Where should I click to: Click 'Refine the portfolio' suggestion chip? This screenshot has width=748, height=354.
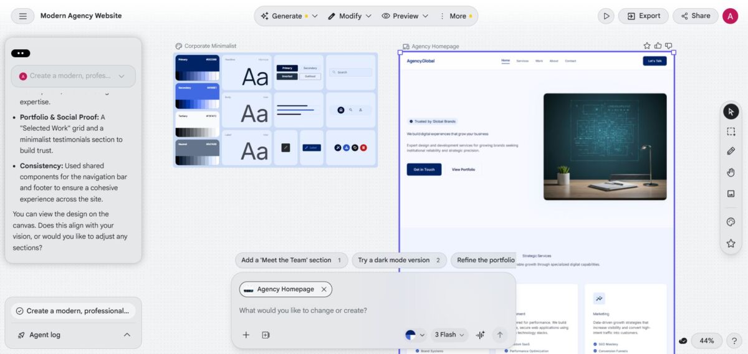pos(484,261)
